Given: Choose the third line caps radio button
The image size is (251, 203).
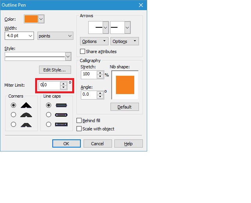Looking at the screenshot, I should pos(48,125).
